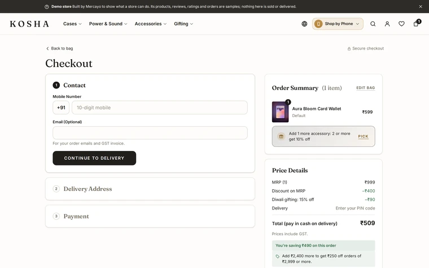Expand the Accessories menu

(x=151, y=24)
